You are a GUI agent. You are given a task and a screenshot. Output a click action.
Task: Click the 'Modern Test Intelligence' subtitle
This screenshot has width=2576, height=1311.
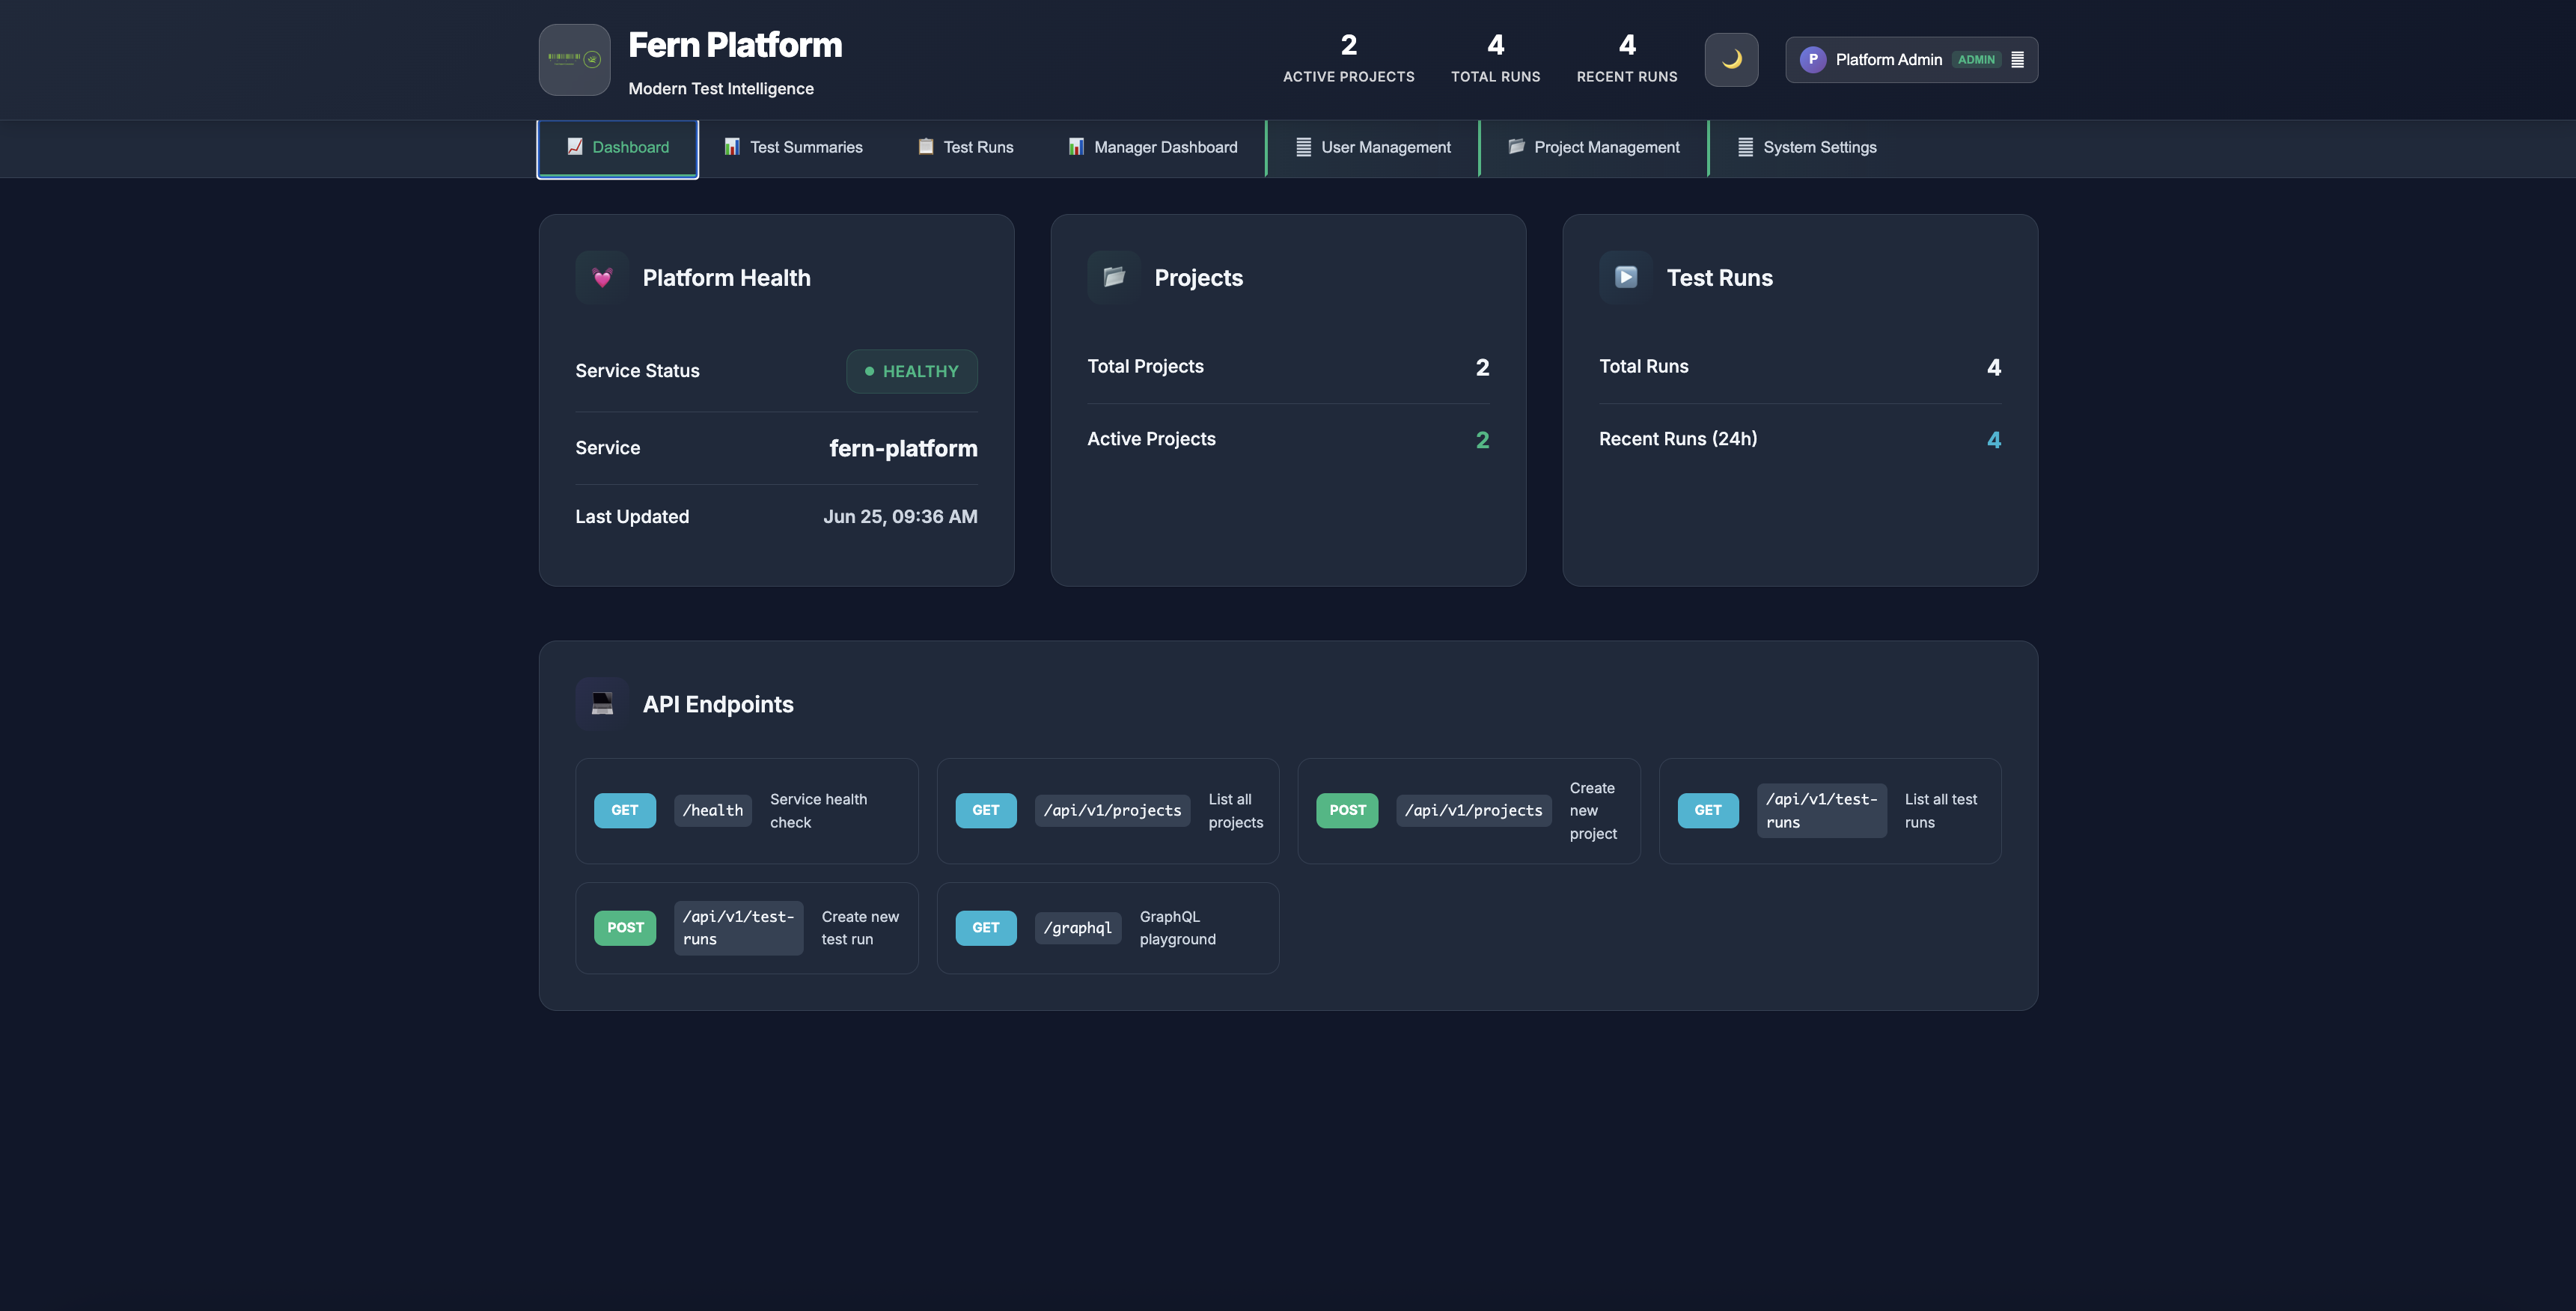click(x=721, y=89)
